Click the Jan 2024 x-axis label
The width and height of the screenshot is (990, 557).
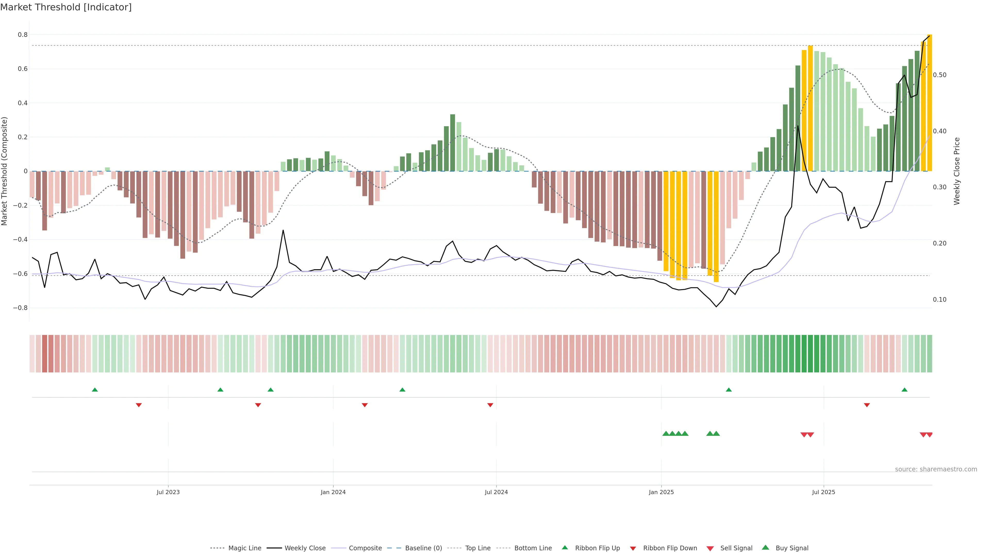click(333, 492)
